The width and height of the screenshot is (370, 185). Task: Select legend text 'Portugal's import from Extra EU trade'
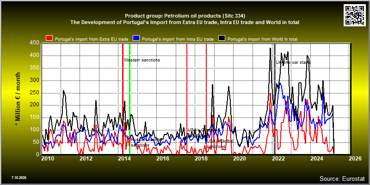point(92,39)
